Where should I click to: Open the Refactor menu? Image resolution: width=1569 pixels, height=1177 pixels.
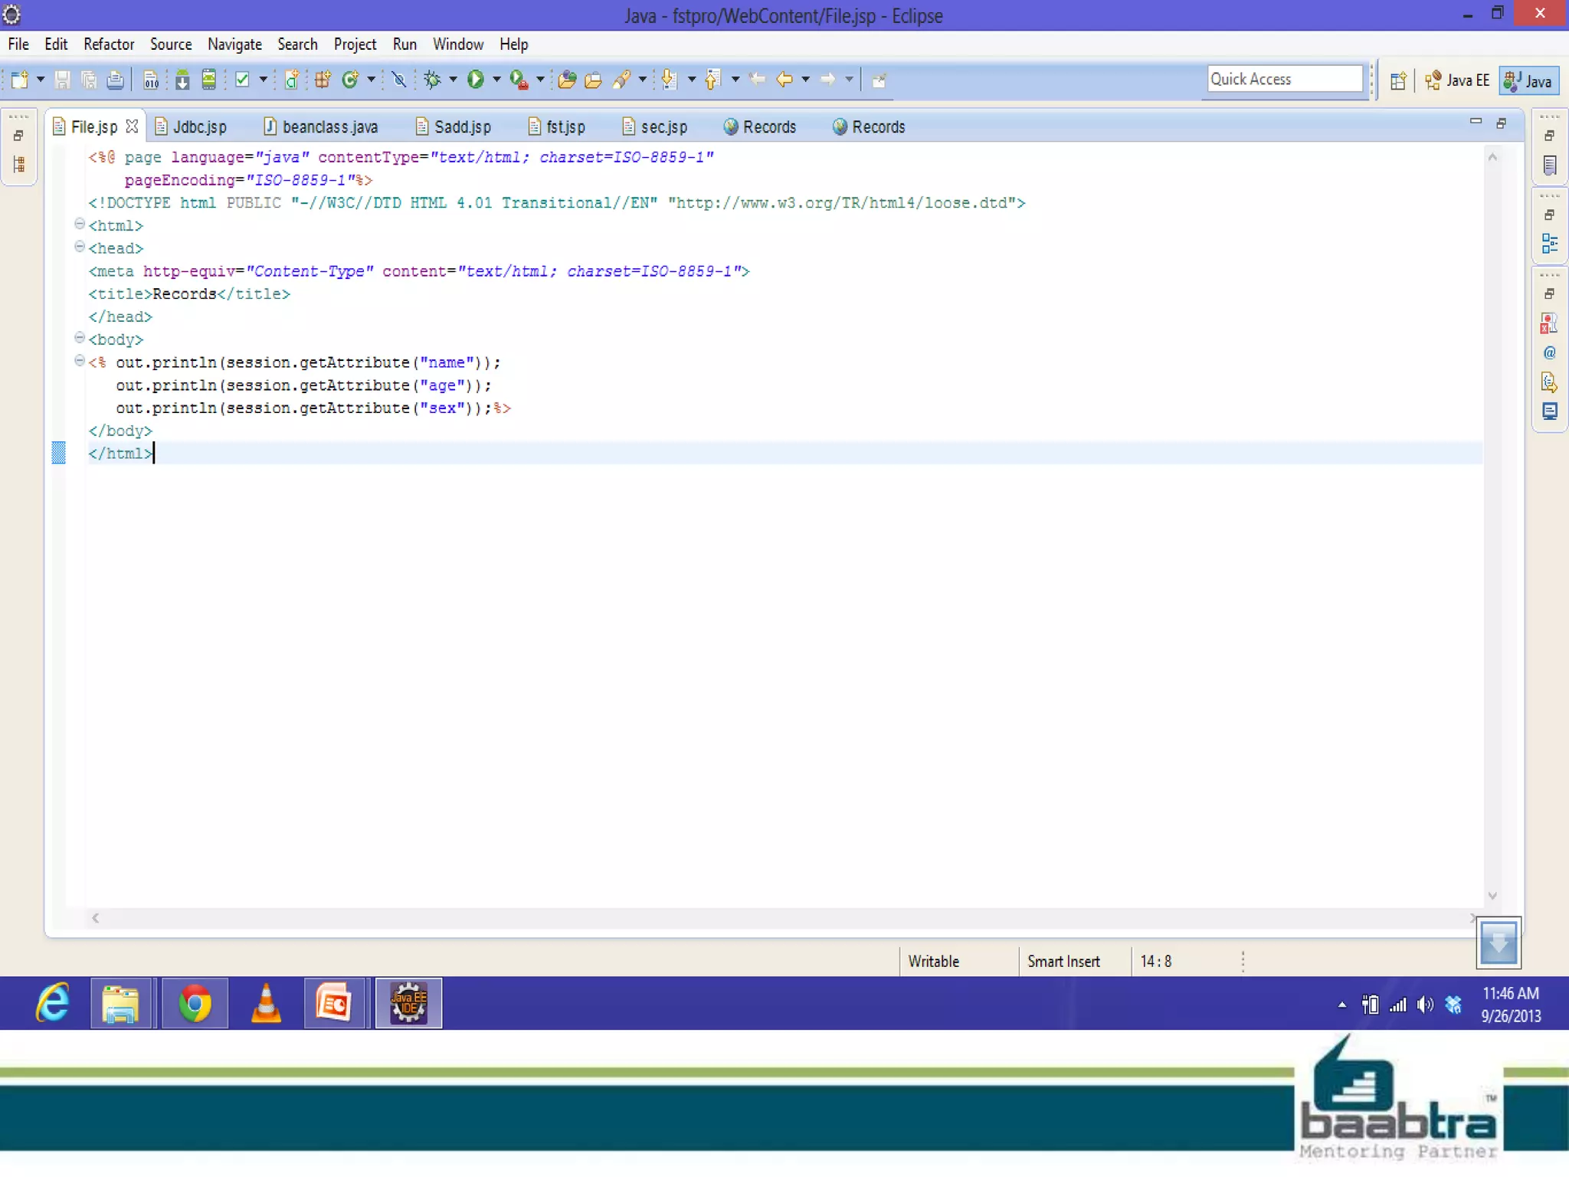point(109,44)
